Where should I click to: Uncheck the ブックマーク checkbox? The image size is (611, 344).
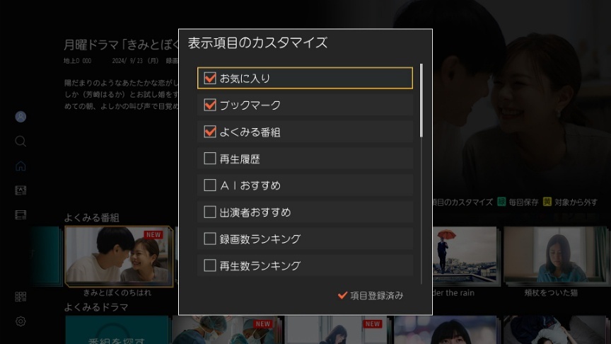210,105
